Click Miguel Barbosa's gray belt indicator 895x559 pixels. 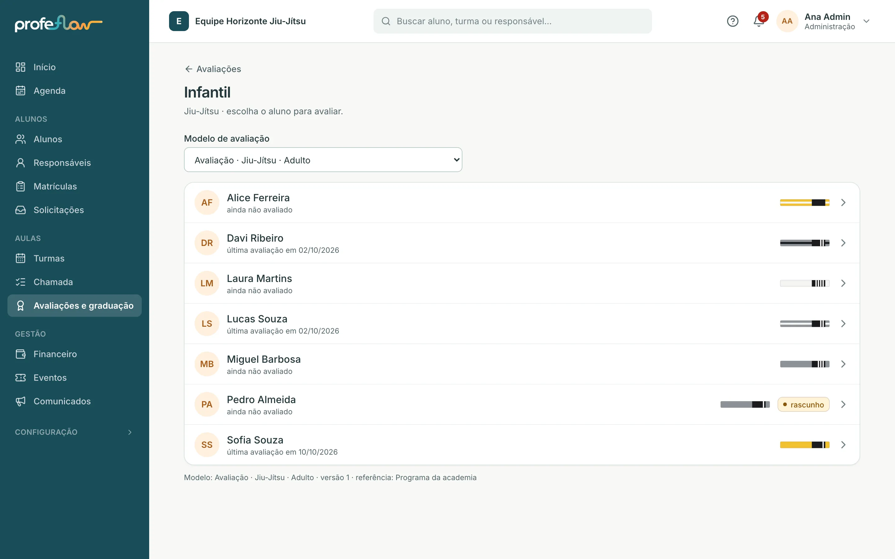[x=804, y=364]
